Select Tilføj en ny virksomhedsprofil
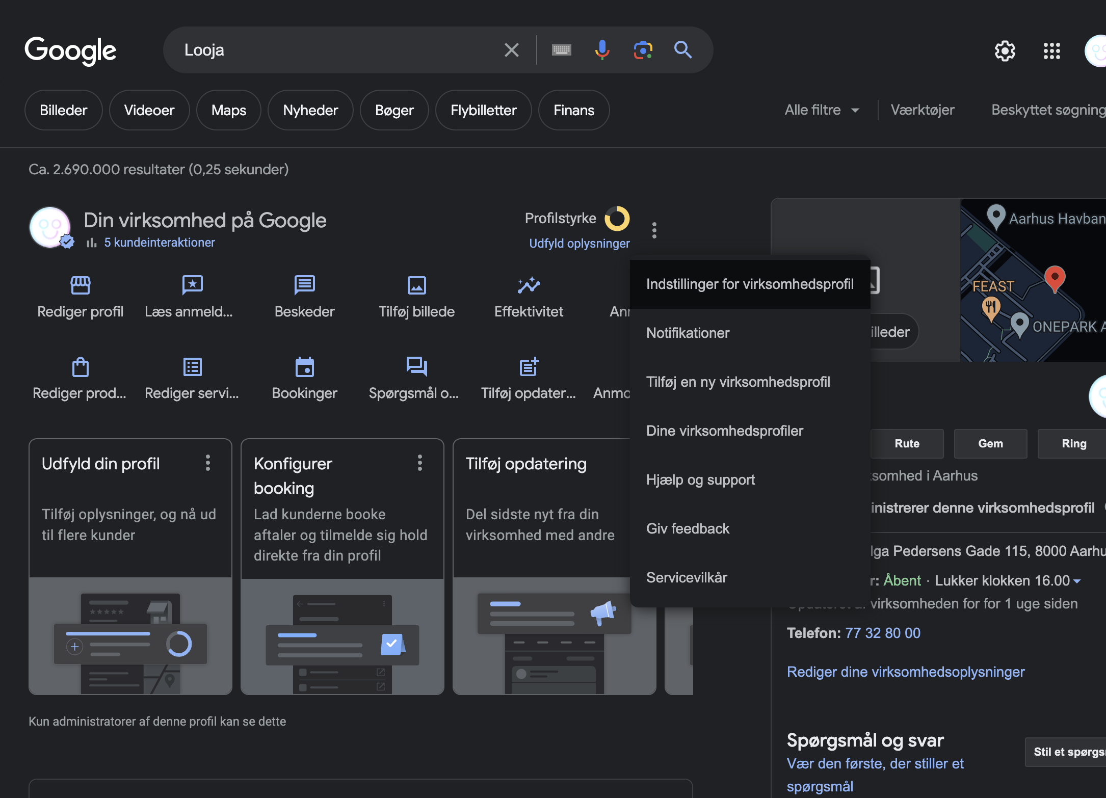 [x=750, y=382]
